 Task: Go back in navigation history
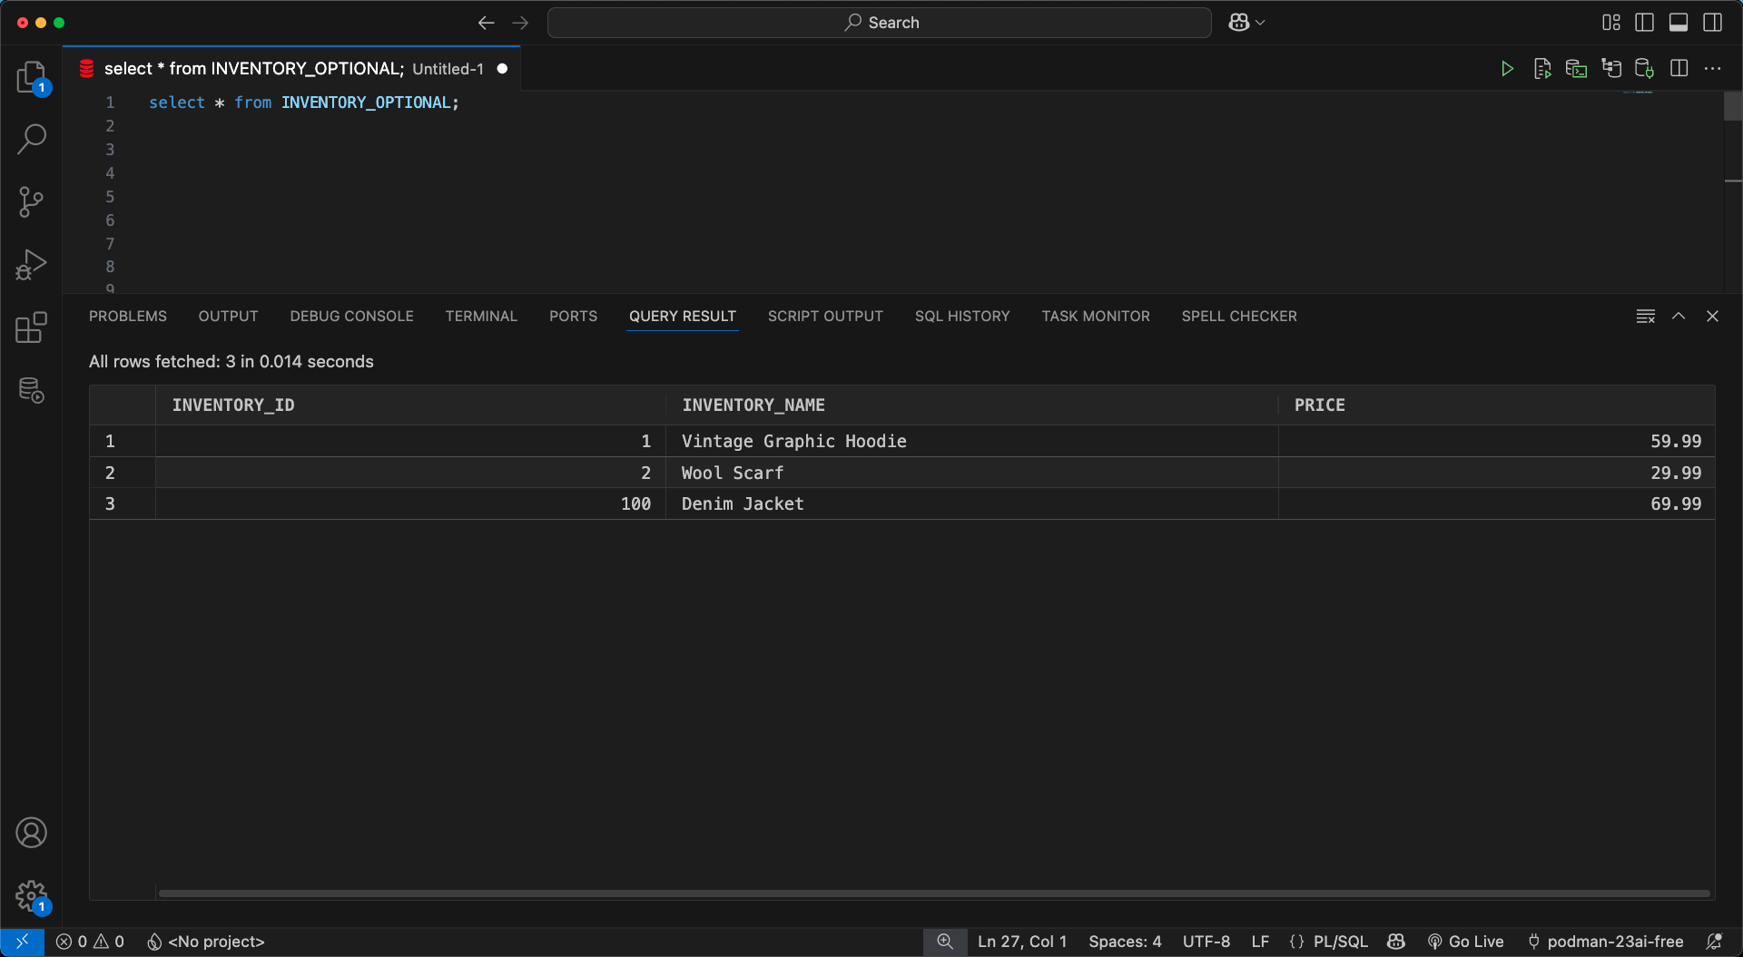click(487, 23)
